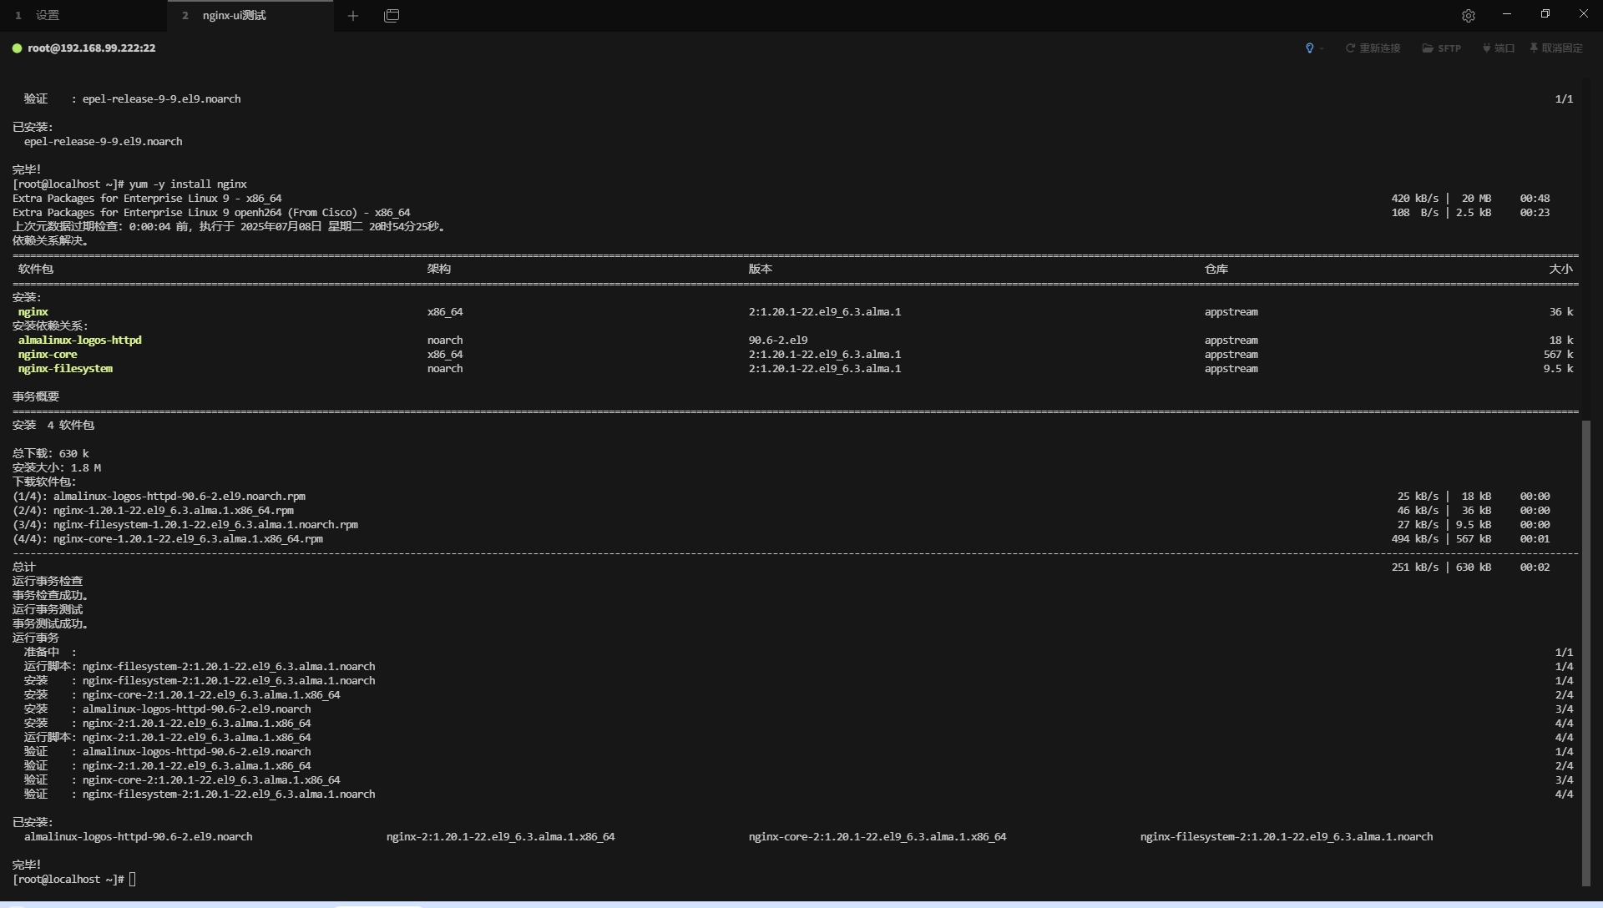Click '事务概要' heading

36,397
